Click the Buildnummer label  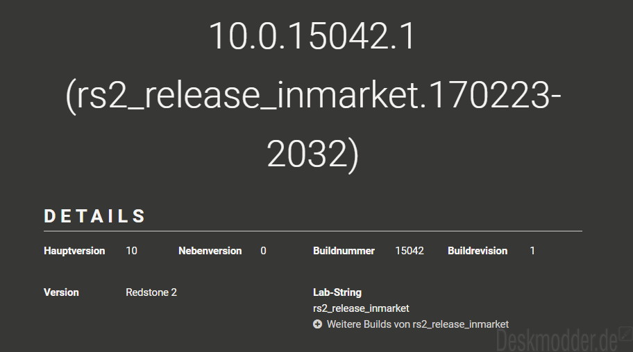click(344, 251)
